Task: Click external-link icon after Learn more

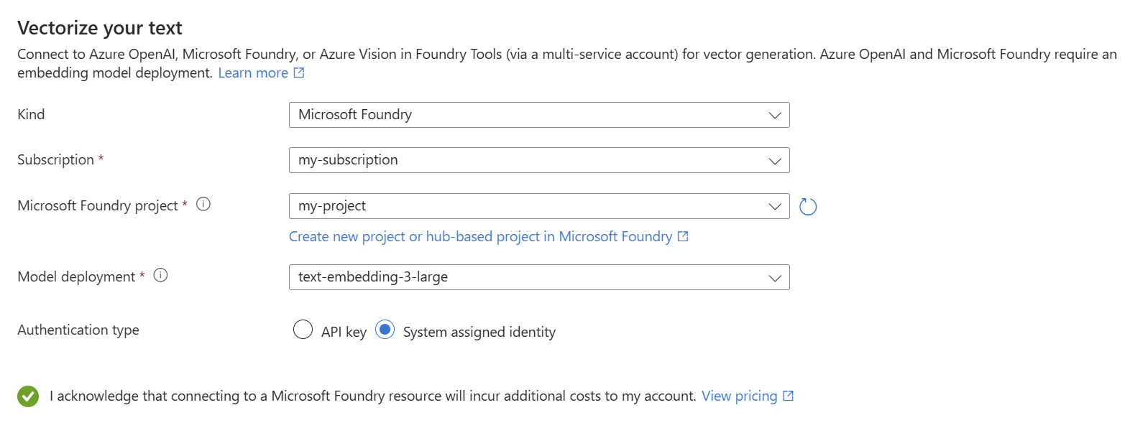Action: point(299,73)
